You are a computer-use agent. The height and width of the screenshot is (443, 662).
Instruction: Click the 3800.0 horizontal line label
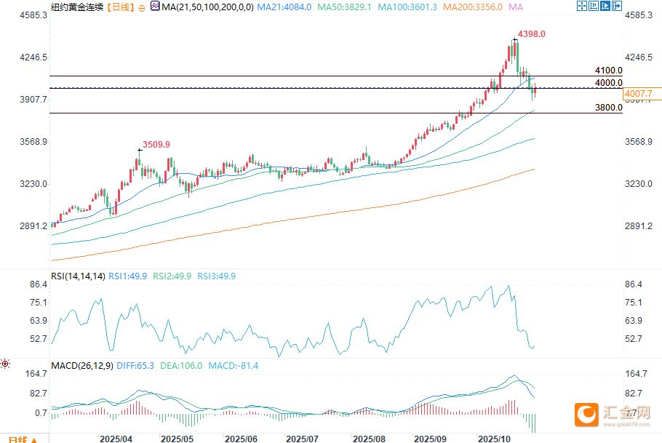[609, 108]
